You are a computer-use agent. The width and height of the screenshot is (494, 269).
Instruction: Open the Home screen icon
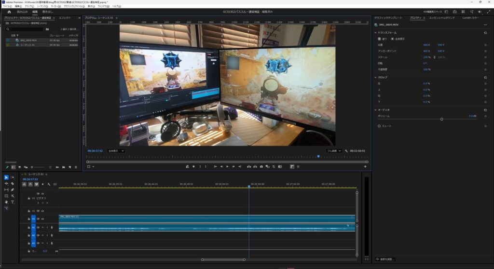tap(9, 12)
